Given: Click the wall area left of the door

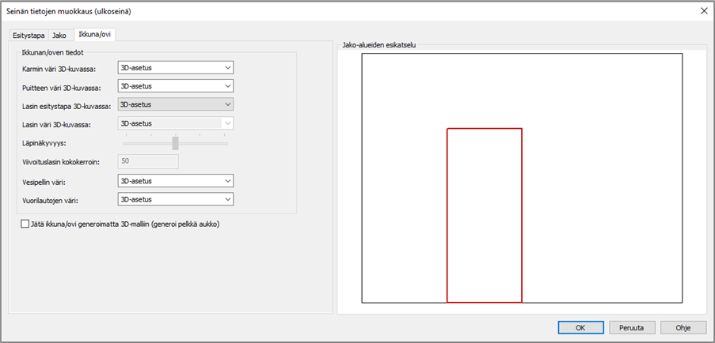Looking at the screenshot, I should pyautogui.click(x=404, y=215).
